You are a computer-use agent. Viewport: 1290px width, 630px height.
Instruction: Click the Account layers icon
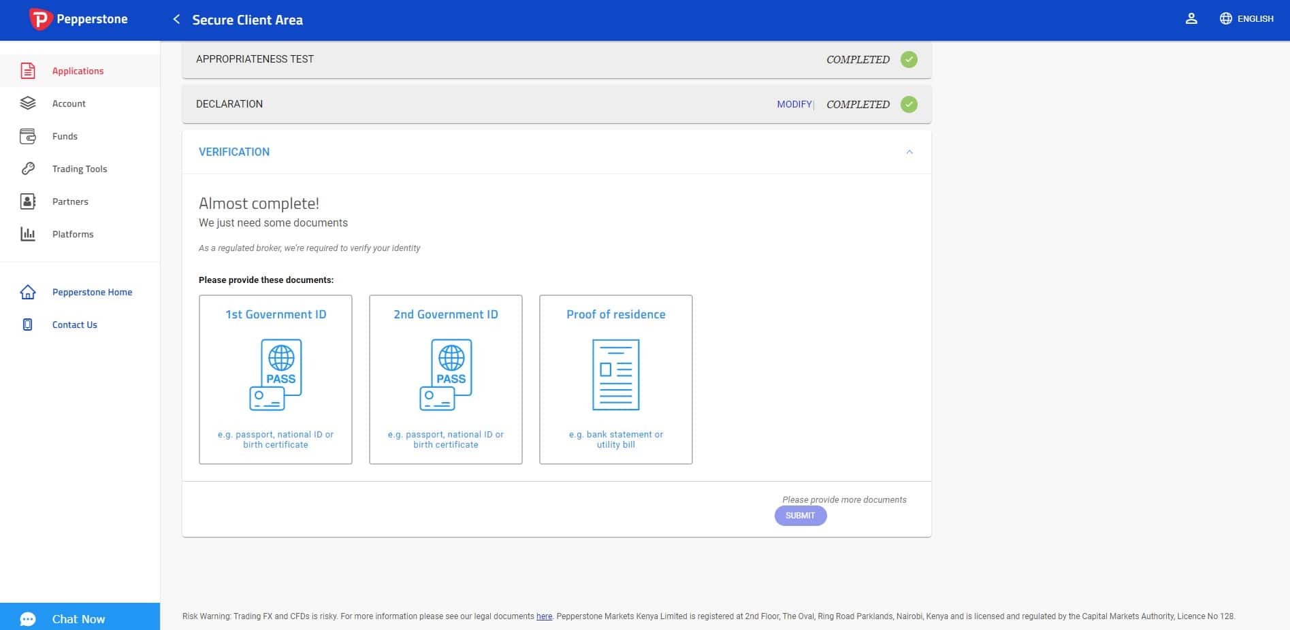pyautogui.click(x=28, y=103)
